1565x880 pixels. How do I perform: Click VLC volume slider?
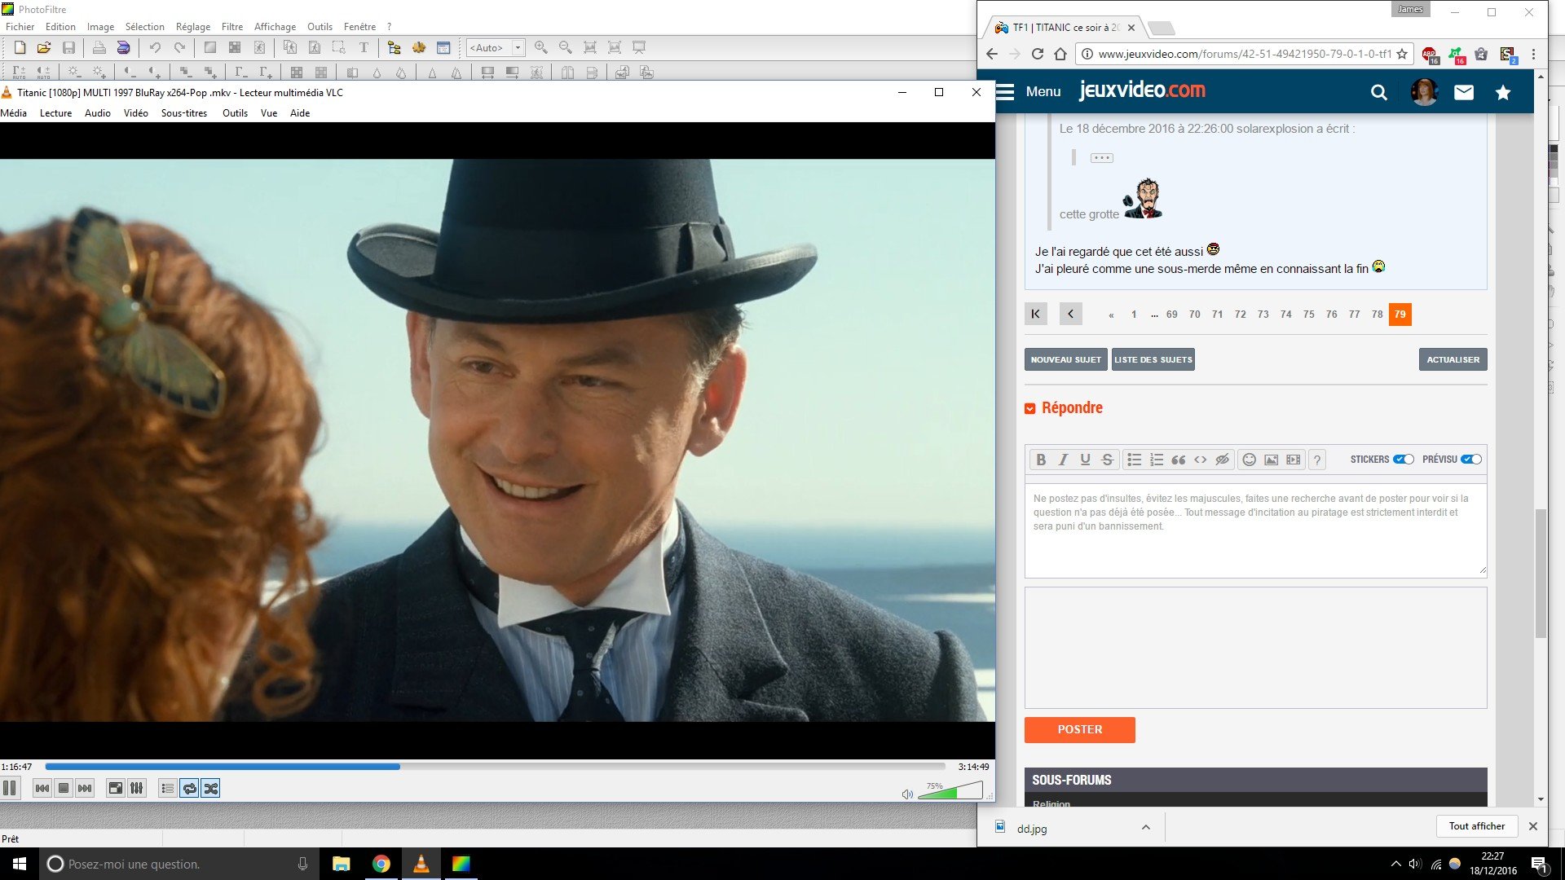tap(950, 791)
